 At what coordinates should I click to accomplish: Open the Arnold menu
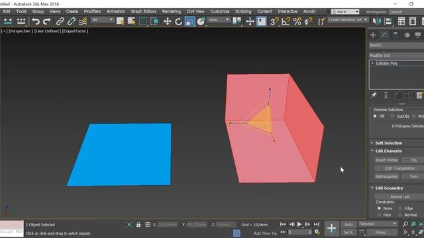coord(309,11)
